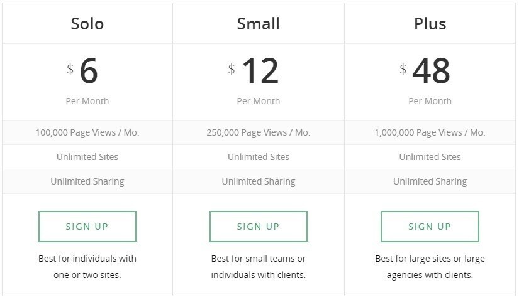
Task: Select the Plus plan heading
Action: coord(430,24)
